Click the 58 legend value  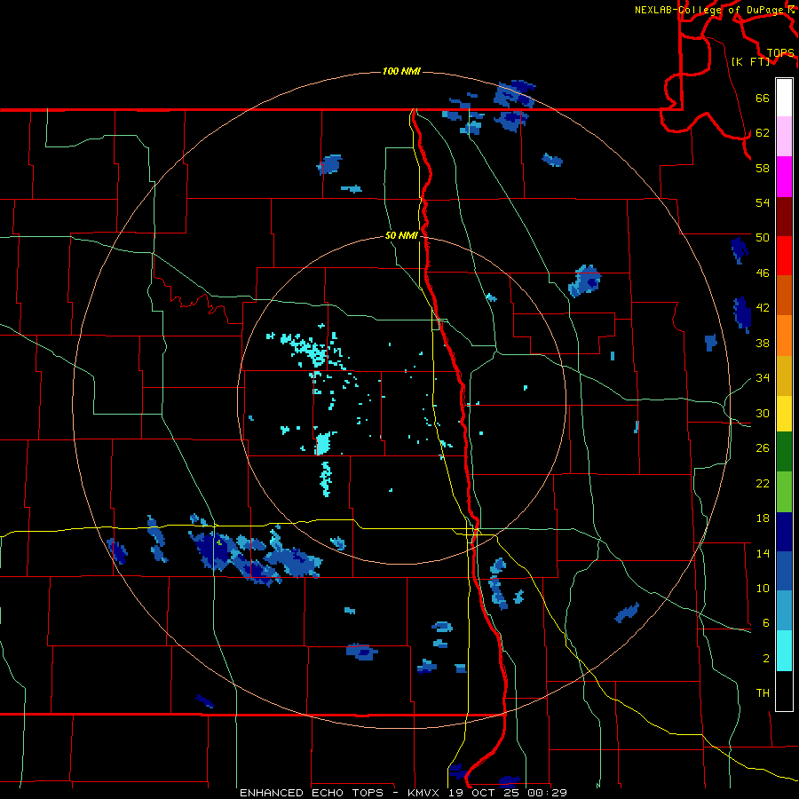pyautogui.click(x=763, y=168)
